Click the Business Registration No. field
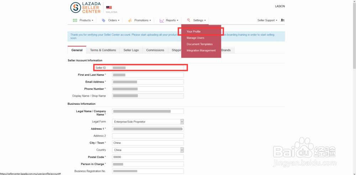This screenshot has width=356, height=175. click(148, 171)
